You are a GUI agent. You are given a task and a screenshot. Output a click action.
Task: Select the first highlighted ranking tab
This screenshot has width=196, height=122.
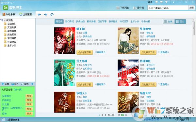59,21
